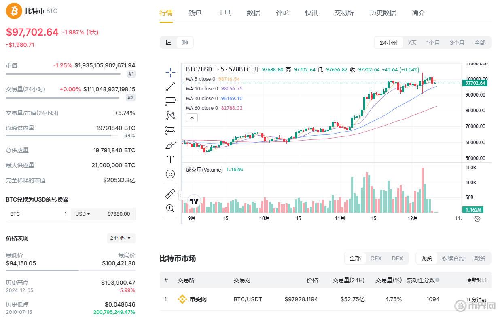Viewport: 500px width, 317px height.
Task: Select the 24小时 chart range
Action: 388,42
